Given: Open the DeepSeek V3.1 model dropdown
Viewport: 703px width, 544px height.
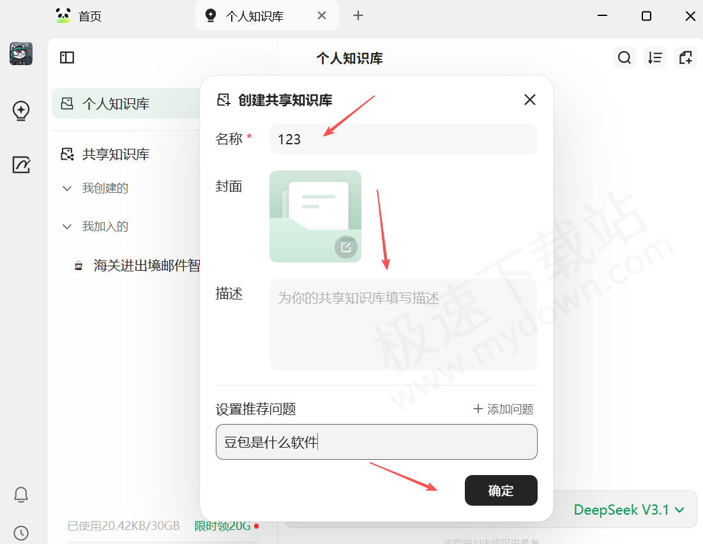Looking at the screenshot, I should pyautogui.click(x=629, y=510).
